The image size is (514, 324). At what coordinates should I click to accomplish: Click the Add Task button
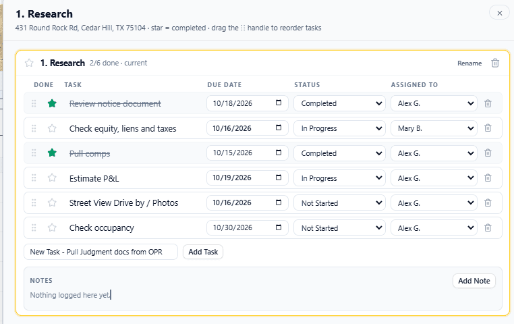click(x=203, y=252)
